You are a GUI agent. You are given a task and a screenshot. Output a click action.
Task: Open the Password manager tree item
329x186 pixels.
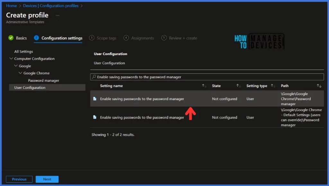43,80
